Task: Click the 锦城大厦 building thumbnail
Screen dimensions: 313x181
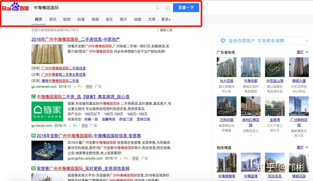Action: pos(299,67)
